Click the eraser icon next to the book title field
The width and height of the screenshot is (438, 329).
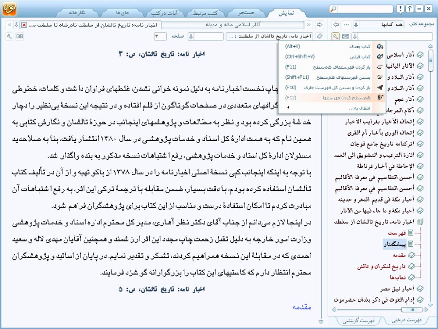[x=319, y=37]
